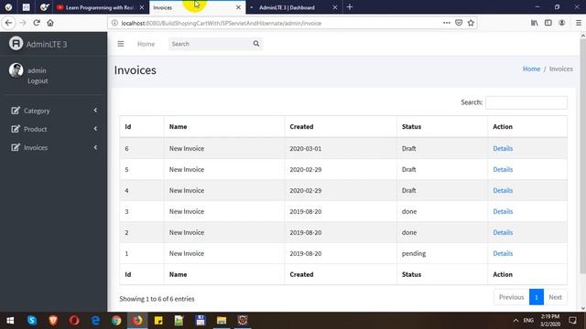Focus the invoice table Search input
The height and width of the screenshot is (329, 586).
pyautogui.click(x=526, y=102)
